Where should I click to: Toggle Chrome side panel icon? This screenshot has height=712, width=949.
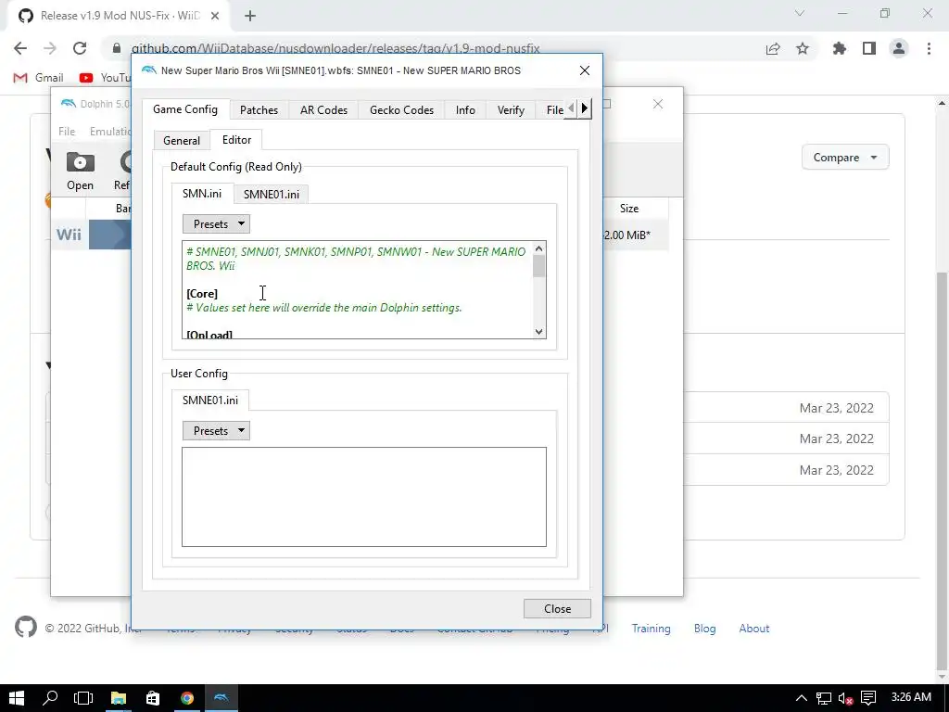869,48
